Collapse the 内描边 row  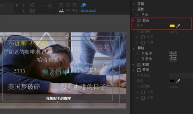pyautogui.click(x=138, y=54)
